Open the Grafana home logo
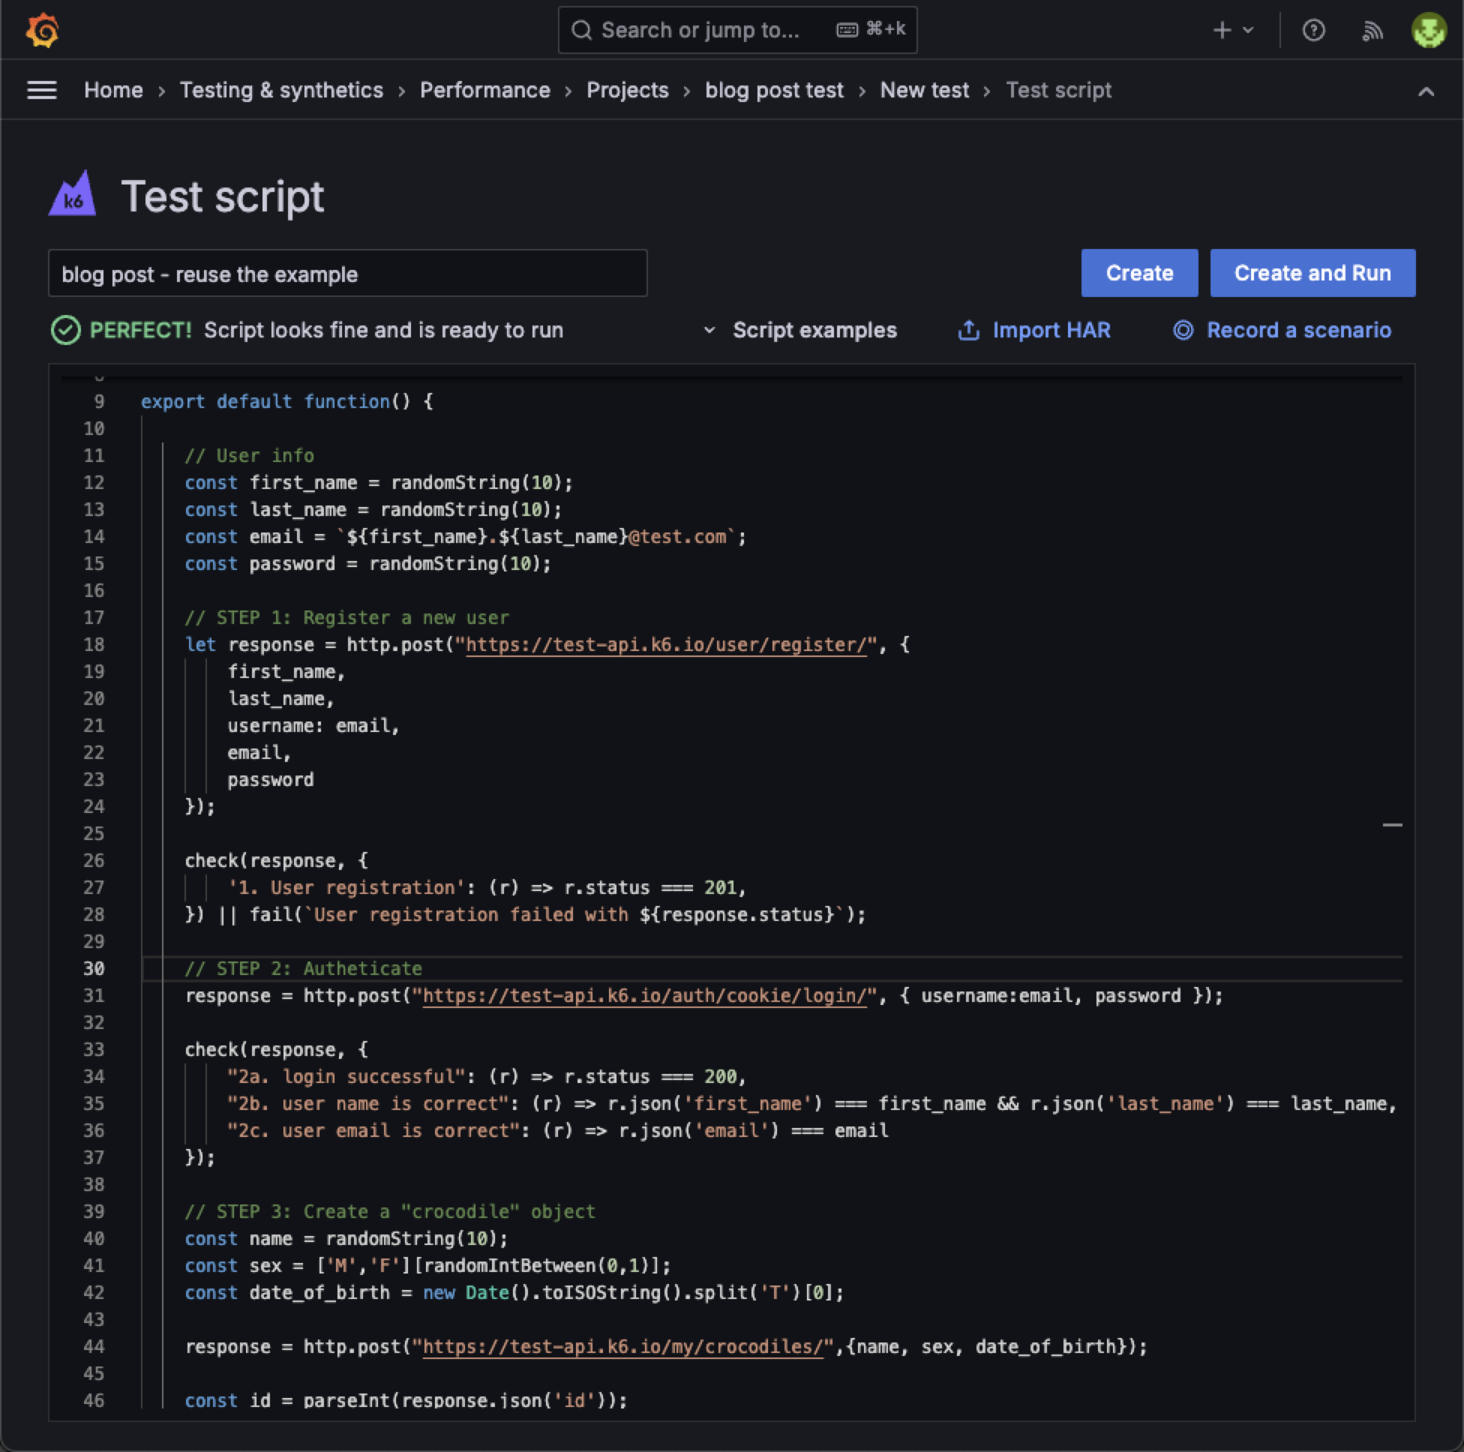 [x=43, y=30]
